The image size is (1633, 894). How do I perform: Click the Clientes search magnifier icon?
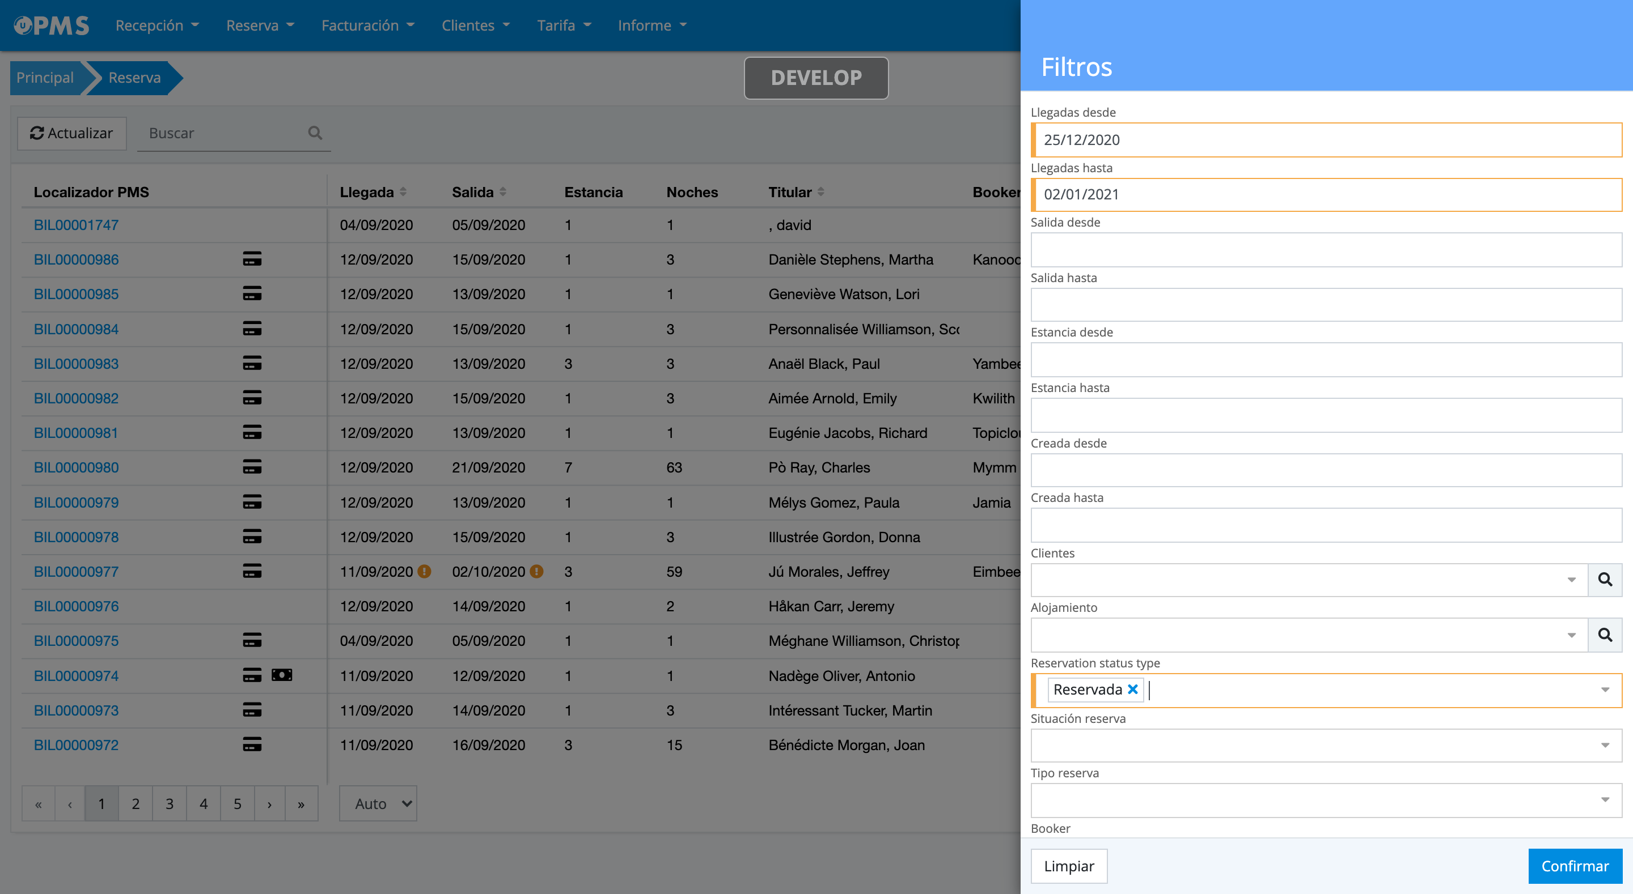[x=1605, y=580]
